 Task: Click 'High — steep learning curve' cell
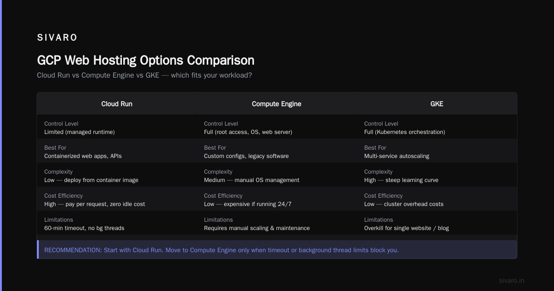pyautogui.click(x=437, y=176)
